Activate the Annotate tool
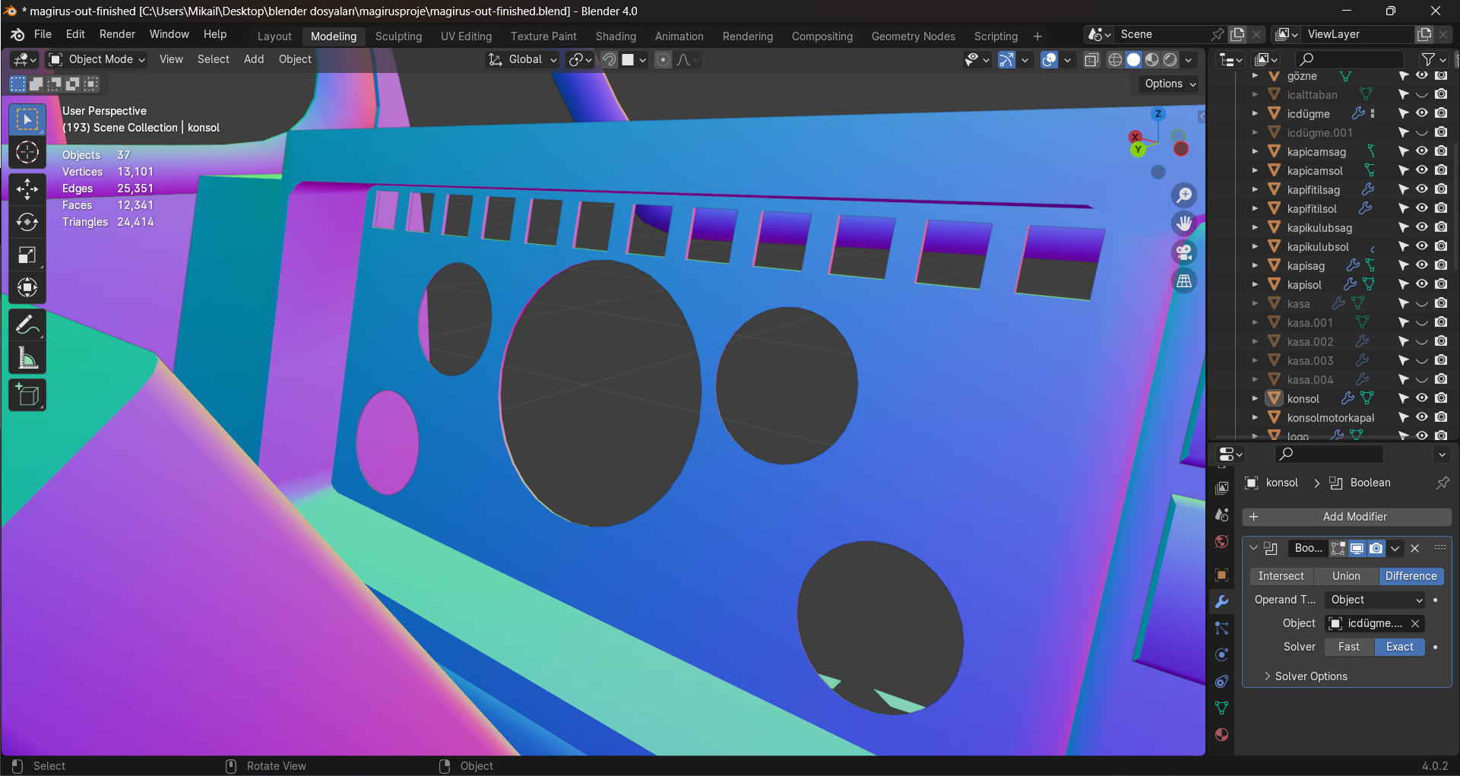The image size is (1460, 776). point(27,325)
